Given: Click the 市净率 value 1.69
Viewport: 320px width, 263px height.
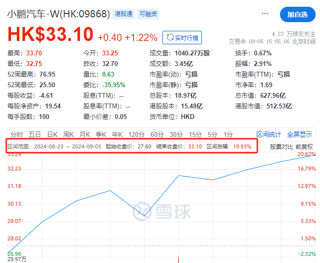Looking at the screenshot, I should (x=267, y=85).
